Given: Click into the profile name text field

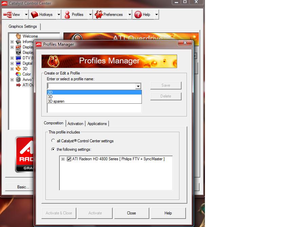Looking at the screenshot, I should 91,86.
